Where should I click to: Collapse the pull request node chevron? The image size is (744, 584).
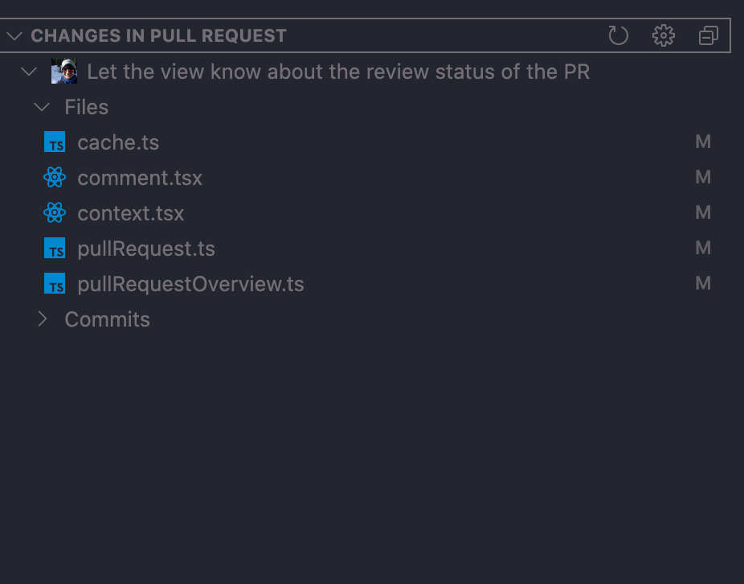click(29, 72)
